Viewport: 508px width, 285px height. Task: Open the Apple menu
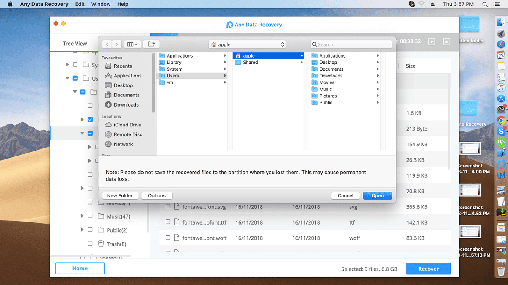[10, 4]
